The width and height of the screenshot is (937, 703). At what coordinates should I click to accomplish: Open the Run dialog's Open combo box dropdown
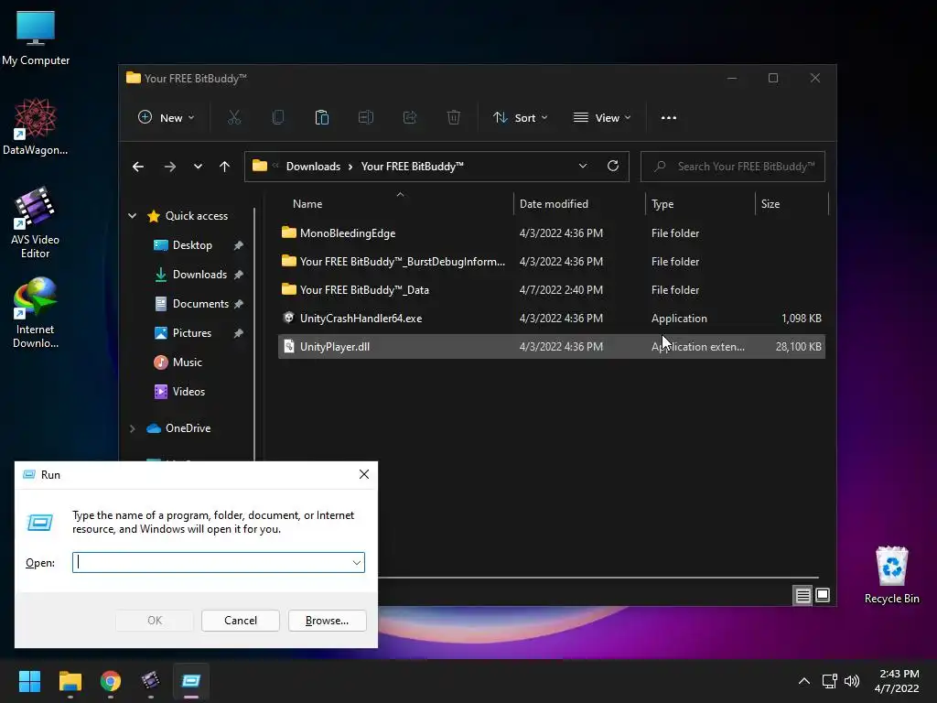357,563
